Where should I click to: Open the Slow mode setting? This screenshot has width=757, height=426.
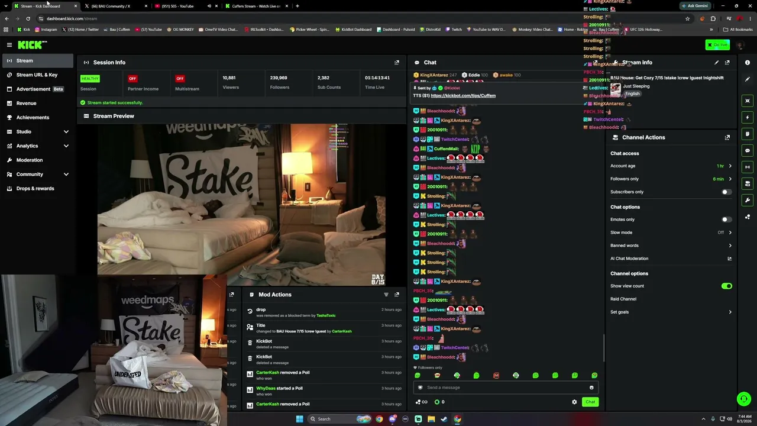click(671, 233)
